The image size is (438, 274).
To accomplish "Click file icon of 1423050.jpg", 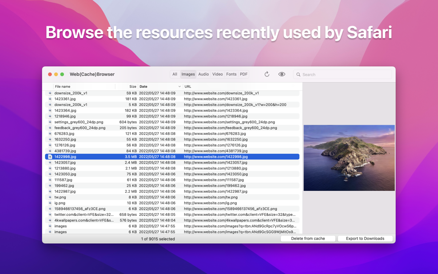I will tap(50, 174).
